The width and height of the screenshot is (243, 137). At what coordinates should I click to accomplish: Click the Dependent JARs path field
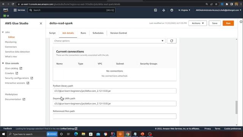[115, 104]
